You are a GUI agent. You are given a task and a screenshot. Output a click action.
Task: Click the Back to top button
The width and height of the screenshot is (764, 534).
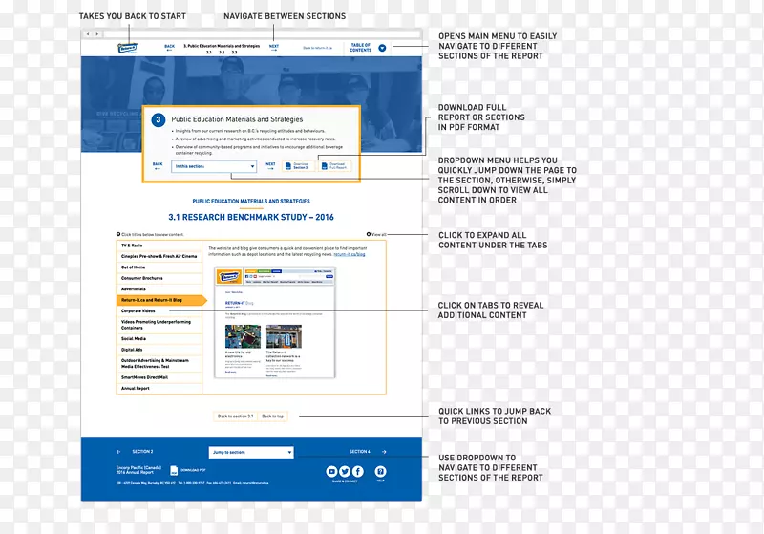272,417
